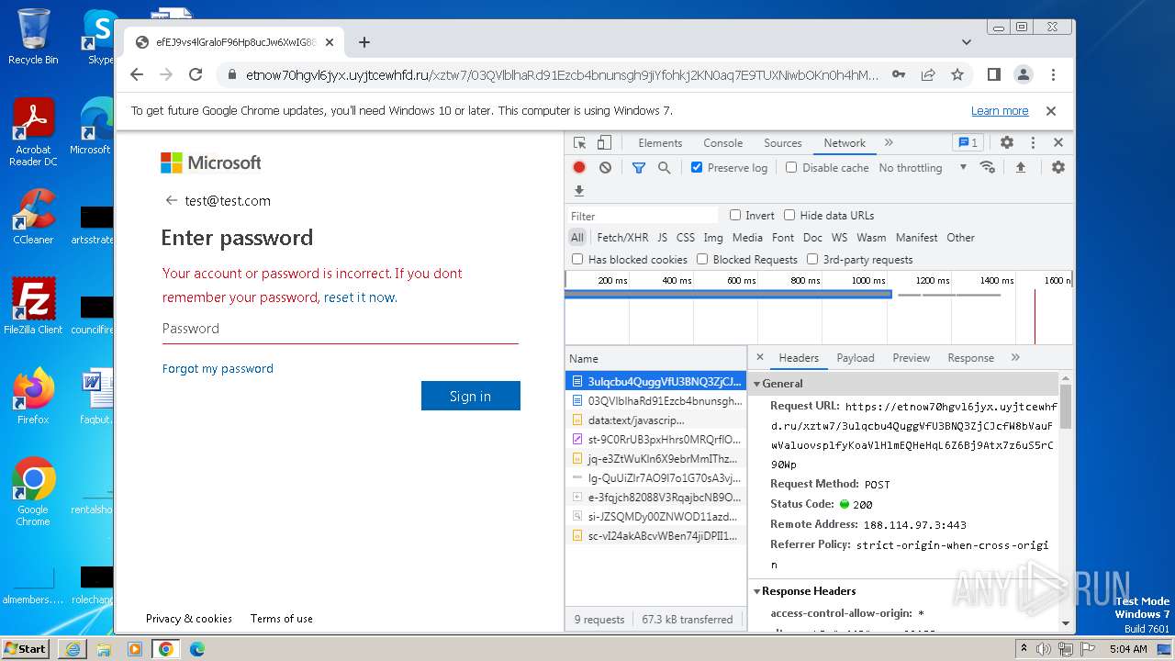Switch to Elements panel tab
This screenshot has height=661, width=1175.
(x=660, y=143)
